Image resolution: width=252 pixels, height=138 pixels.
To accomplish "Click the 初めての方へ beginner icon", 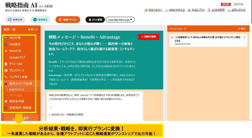I will [146, 10].
